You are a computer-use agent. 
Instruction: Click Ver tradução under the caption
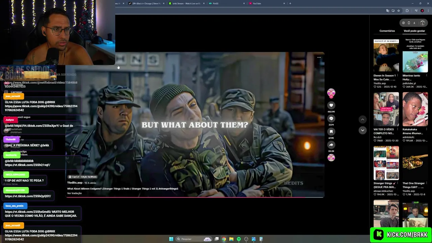(x=74, y=193)
